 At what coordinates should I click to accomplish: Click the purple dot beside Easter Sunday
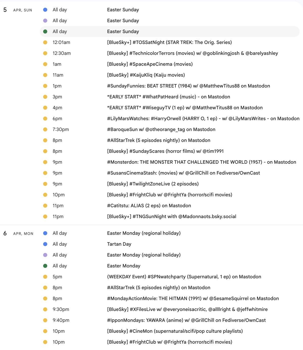point(45,21)
